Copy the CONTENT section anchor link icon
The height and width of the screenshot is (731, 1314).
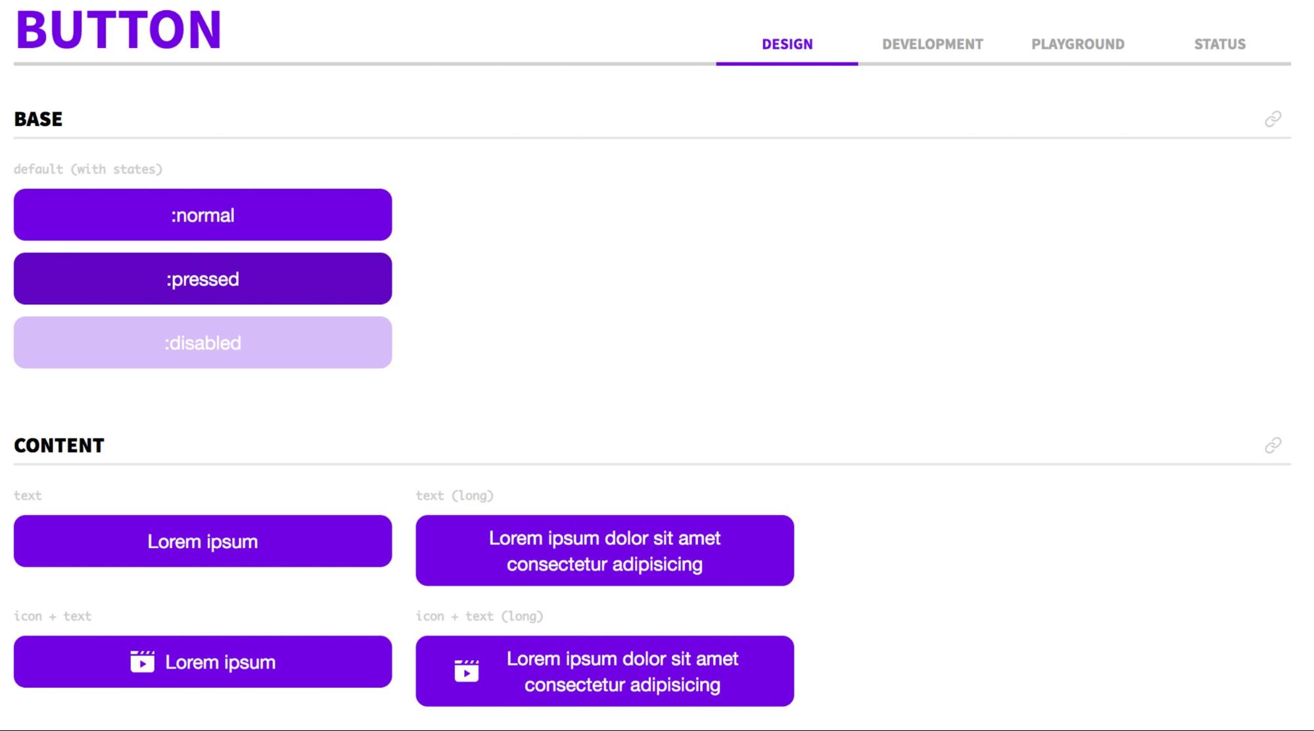1273,446
